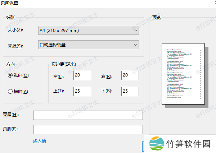Click the 下 bottom margin field
The height and width of the screenshot is (153, 216).
130,91
